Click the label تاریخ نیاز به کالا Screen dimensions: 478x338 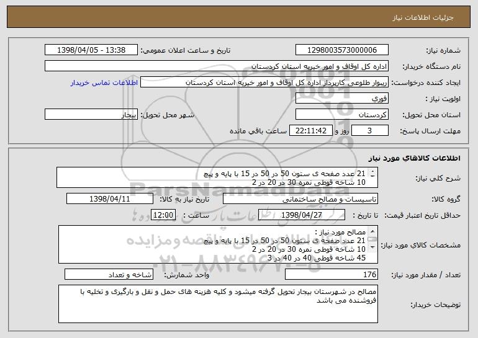point(184,200)
